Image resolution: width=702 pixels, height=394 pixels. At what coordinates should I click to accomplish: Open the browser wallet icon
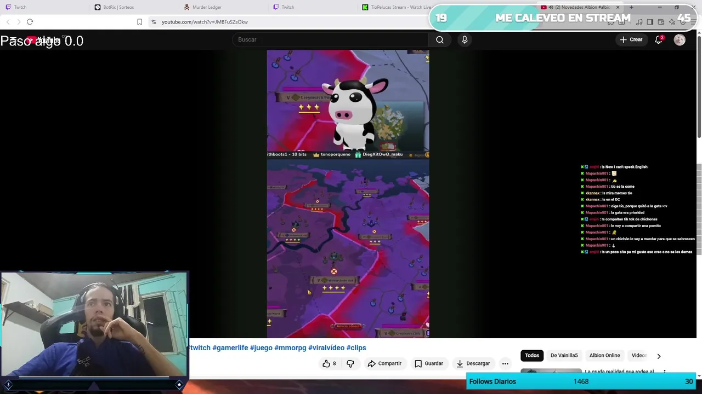(x=661, y=22)
